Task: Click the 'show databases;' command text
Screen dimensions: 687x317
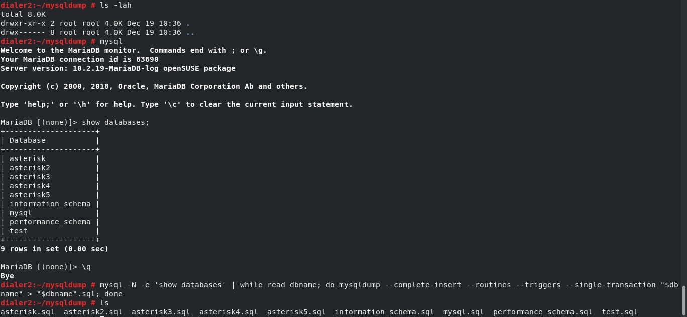Action: click(116, 122)
